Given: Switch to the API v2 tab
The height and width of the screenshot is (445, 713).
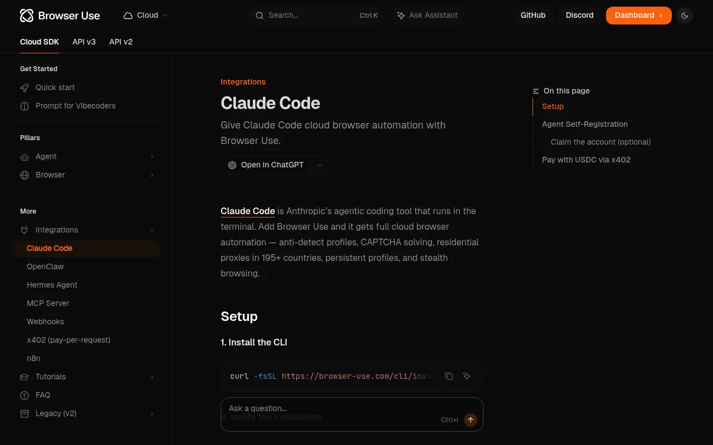Looking at the screenshot, I should pyautogui.click(x=121, y=42).
